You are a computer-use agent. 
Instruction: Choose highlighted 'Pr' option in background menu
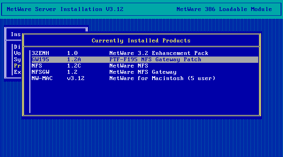tap(17, 66)
